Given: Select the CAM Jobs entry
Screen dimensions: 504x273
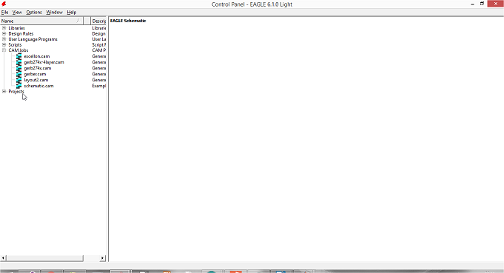Looking at the screenshot, I should point(19,50).
